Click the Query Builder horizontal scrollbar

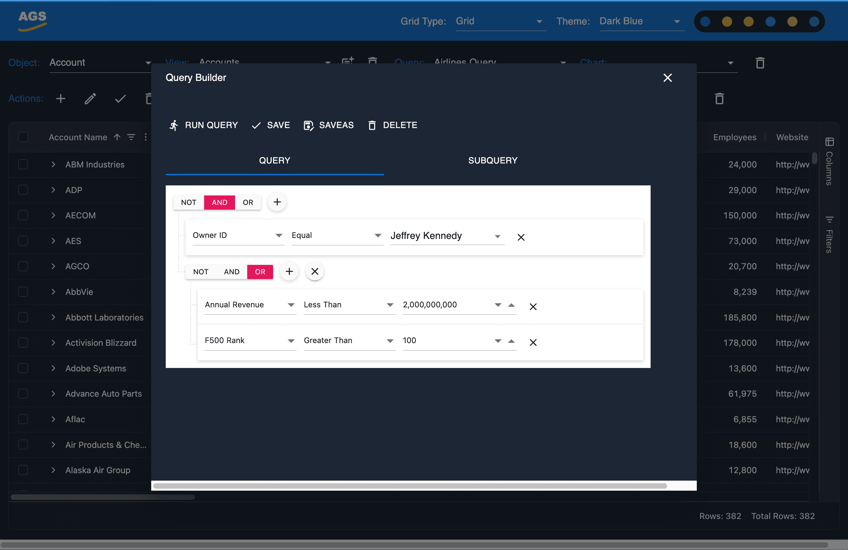click(x=410, y=486)
